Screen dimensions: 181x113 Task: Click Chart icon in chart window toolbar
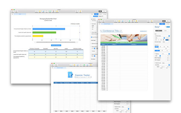43,11
